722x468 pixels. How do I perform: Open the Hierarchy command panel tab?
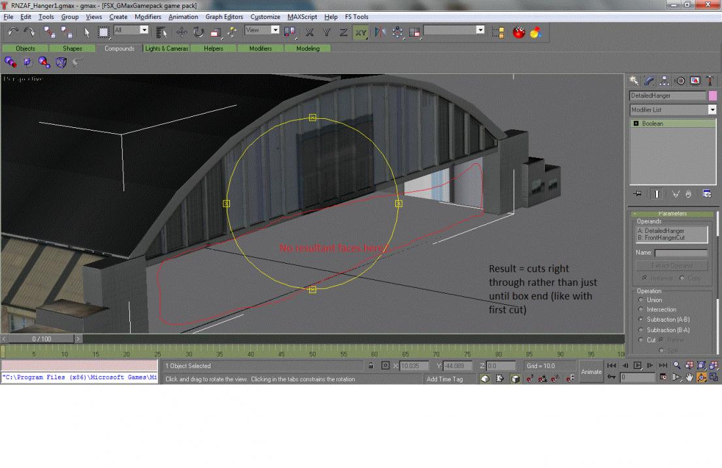pyautogui.click(x=665, y=80)
